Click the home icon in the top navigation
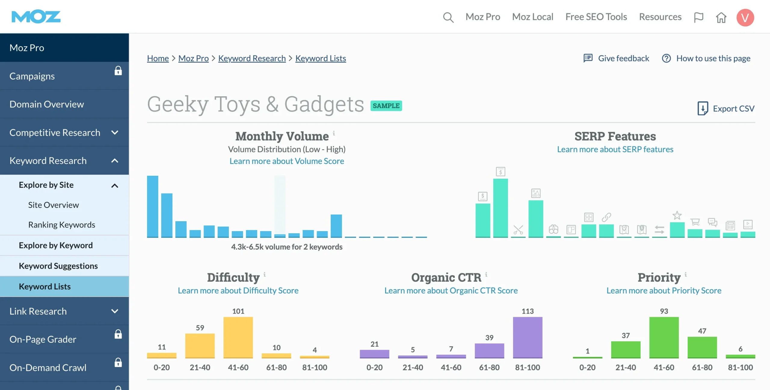 [x=722, y=18]
